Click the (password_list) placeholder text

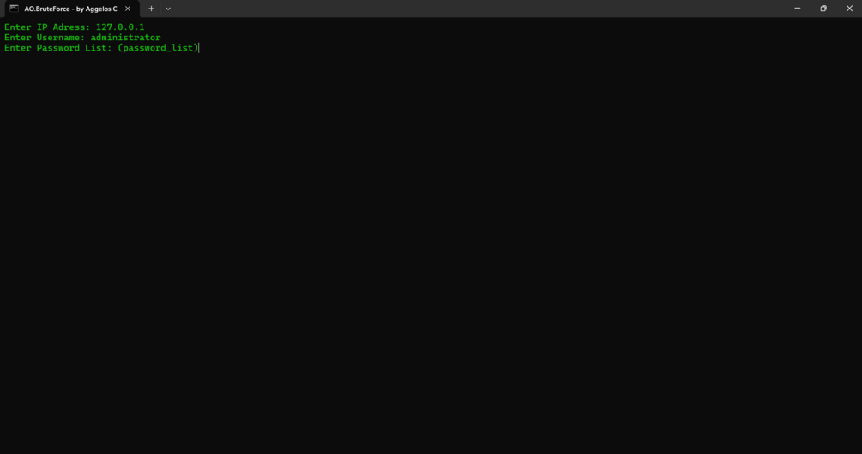pos(158,48)
